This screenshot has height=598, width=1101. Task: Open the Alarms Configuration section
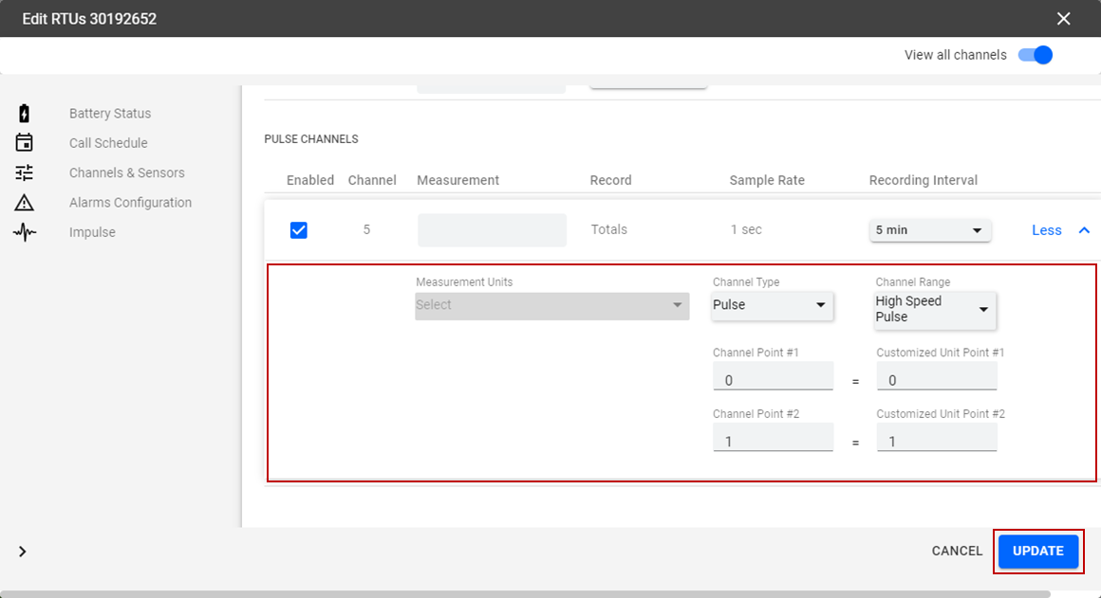130,203
